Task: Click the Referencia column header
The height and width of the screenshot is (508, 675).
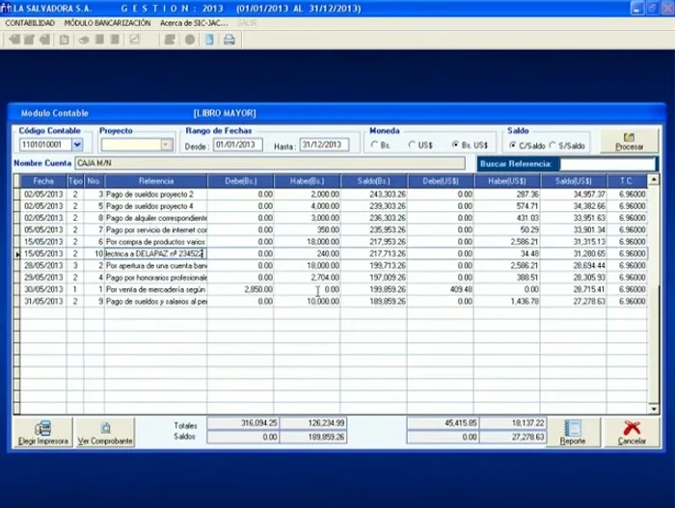Action: click(155, 181)
